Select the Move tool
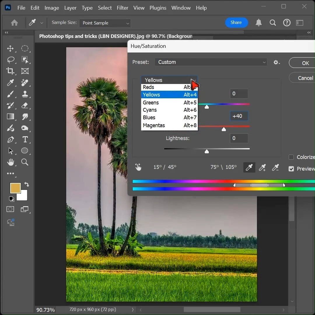Image resolution: width=315 pixels, height=315 pixels. [10, 48]
